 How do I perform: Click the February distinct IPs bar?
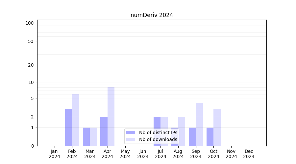tap(68, 127)
